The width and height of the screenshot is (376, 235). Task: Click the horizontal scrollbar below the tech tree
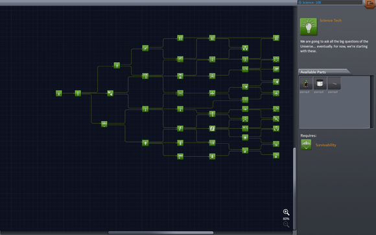pos(160,232)
